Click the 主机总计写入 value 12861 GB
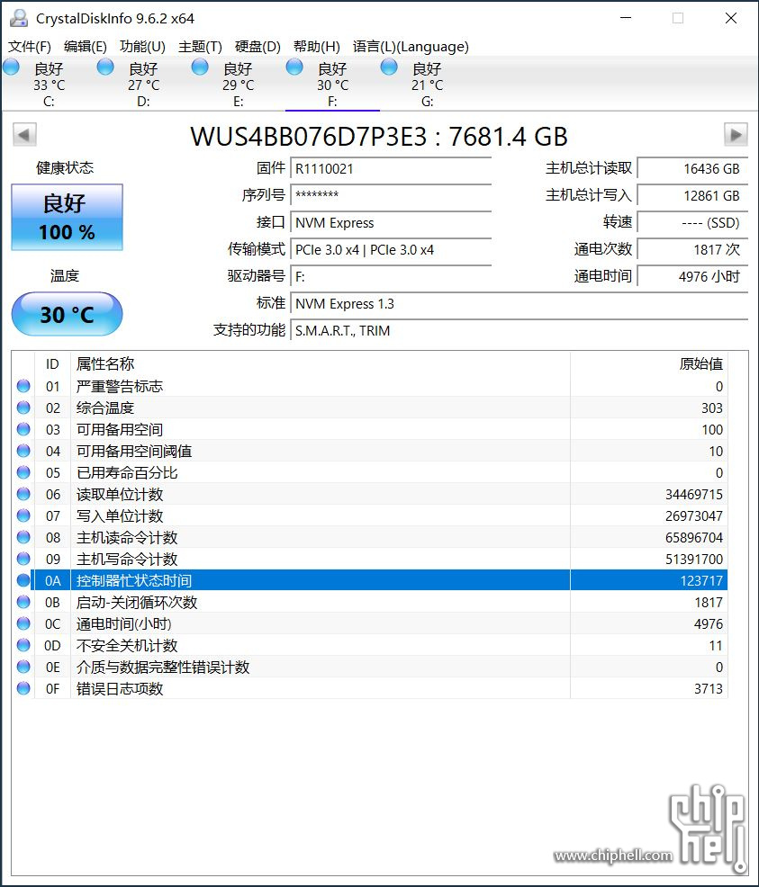The image size is (759, 887). (692, 195)
